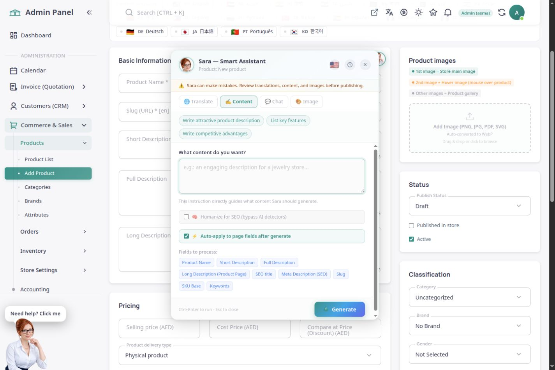Viewport: 555px width, 370px height.
Task: Uncheck the Active checkbox
Action: (x=411, y=239)
